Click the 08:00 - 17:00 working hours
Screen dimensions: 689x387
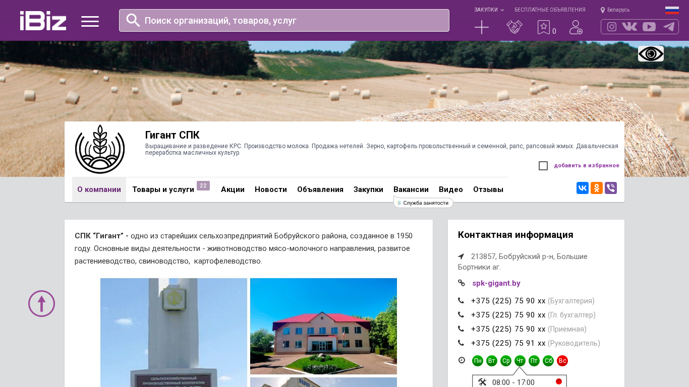(x=513, y=382)
